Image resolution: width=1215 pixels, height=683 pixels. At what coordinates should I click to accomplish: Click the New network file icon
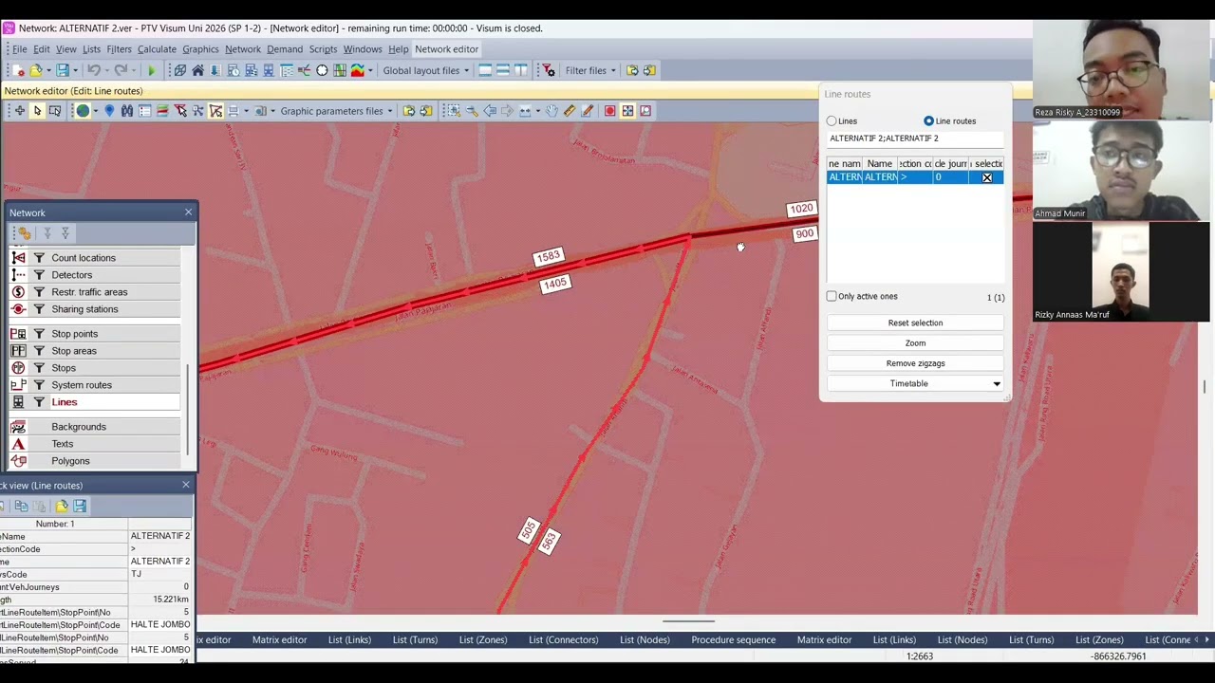[x=18, y=70]
